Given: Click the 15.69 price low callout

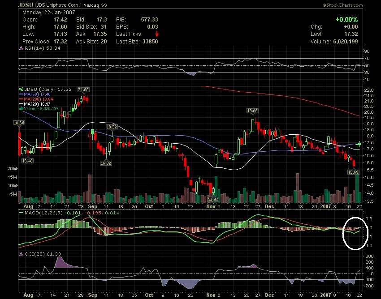Looking at the screenshot, I should pyautogui.click(x=353, y=172).
